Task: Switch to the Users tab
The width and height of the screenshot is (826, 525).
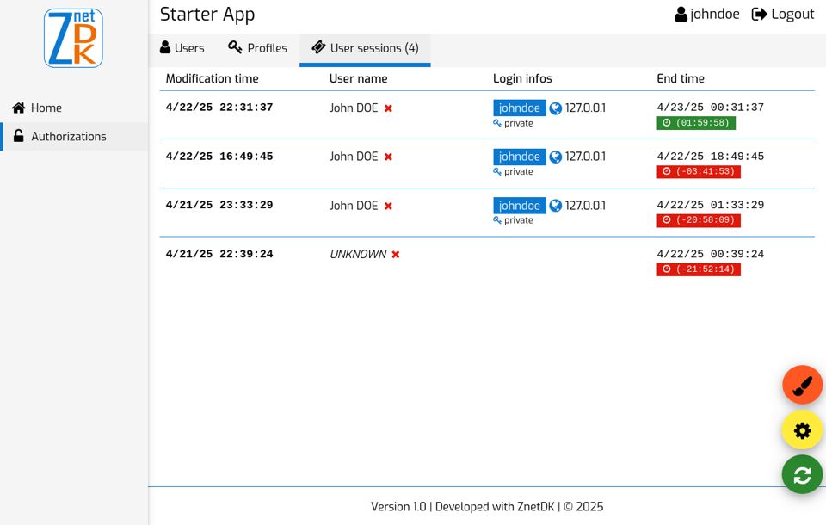Action: pyautogui.click(x=182, y=48)
